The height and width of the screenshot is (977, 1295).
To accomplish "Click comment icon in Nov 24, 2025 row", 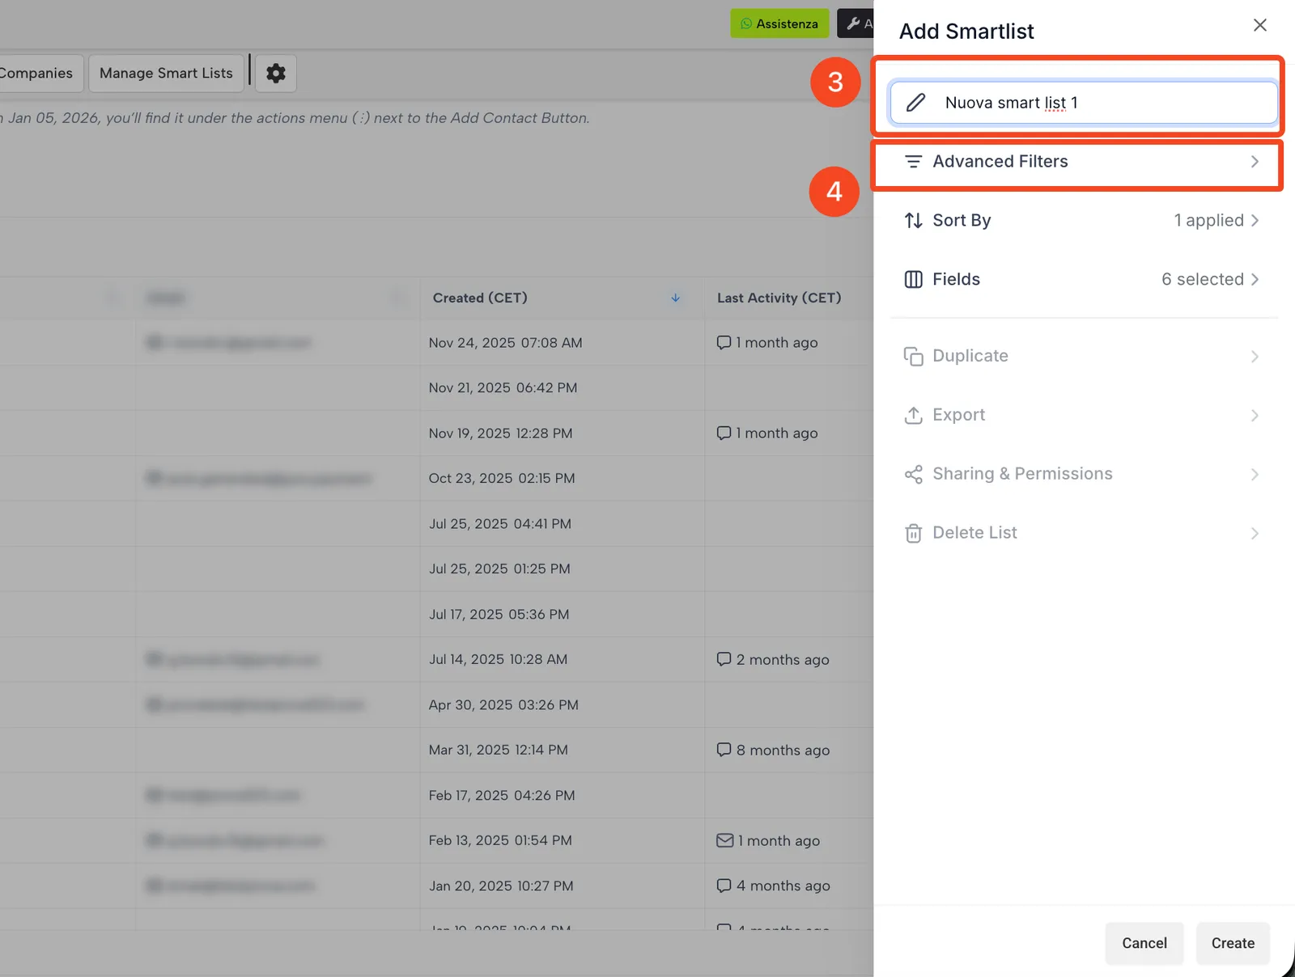I will 724,343.
